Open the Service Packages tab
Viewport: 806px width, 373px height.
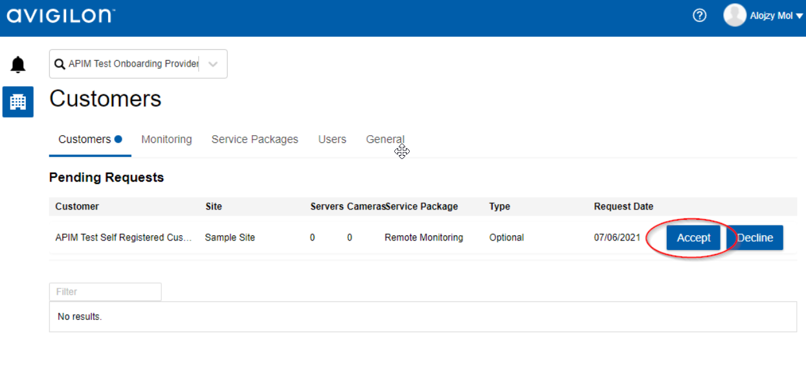pos(254,139)
